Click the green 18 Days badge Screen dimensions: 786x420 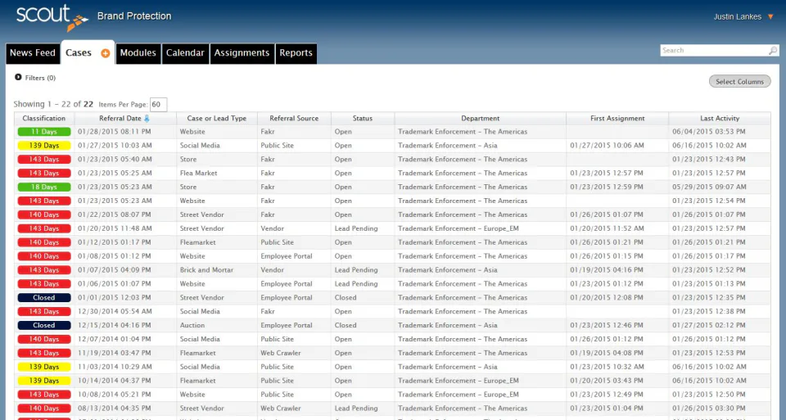point(44,187)
